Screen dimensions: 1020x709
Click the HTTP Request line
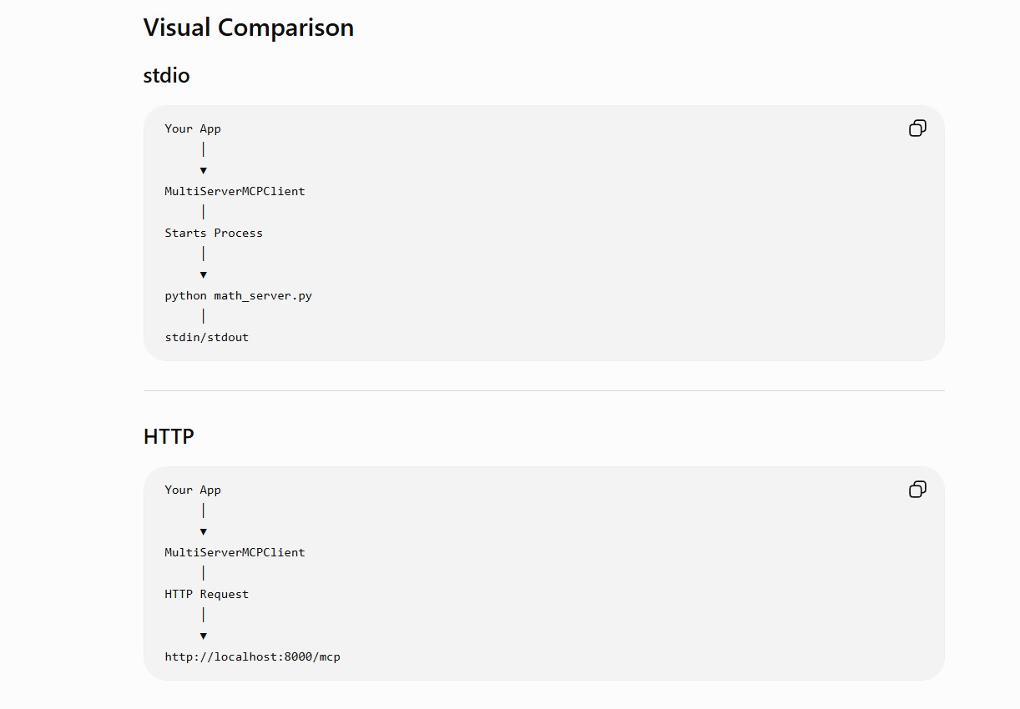pyautogui.click(x=206, y=594)
